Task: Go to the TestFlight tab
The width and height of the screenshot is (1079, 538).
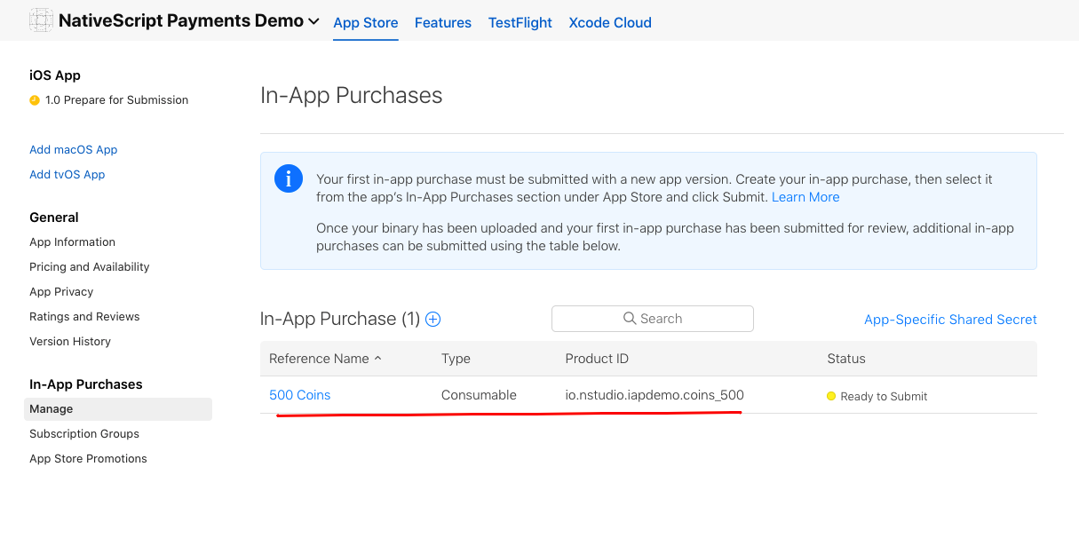Action: pyautogui.click(x=520, y=23)
